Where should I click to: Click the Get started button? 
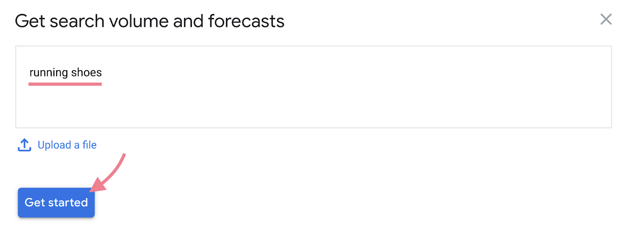point(56,202)
